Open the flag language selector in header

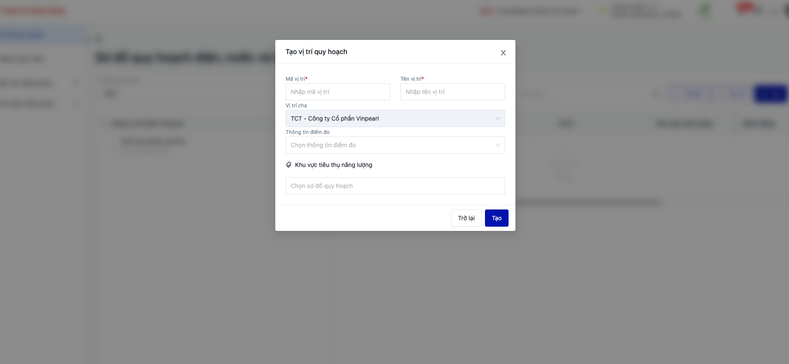pos(486,12)
